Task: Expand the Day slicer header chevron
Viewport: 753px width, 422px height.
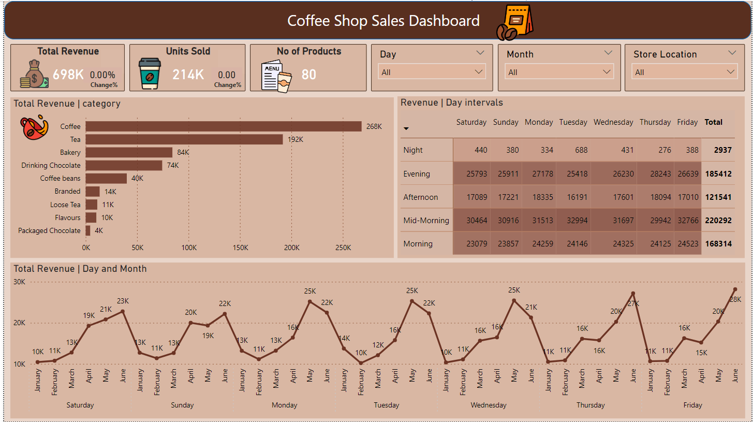Action: (480, 52)
